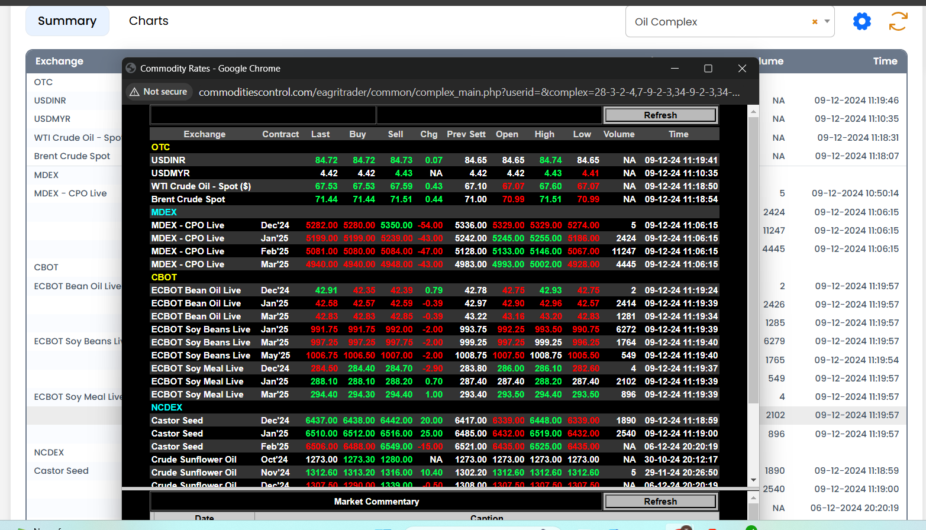
Task: Click Exchange header in background Summary table
Action: click(x=59, y=61)
